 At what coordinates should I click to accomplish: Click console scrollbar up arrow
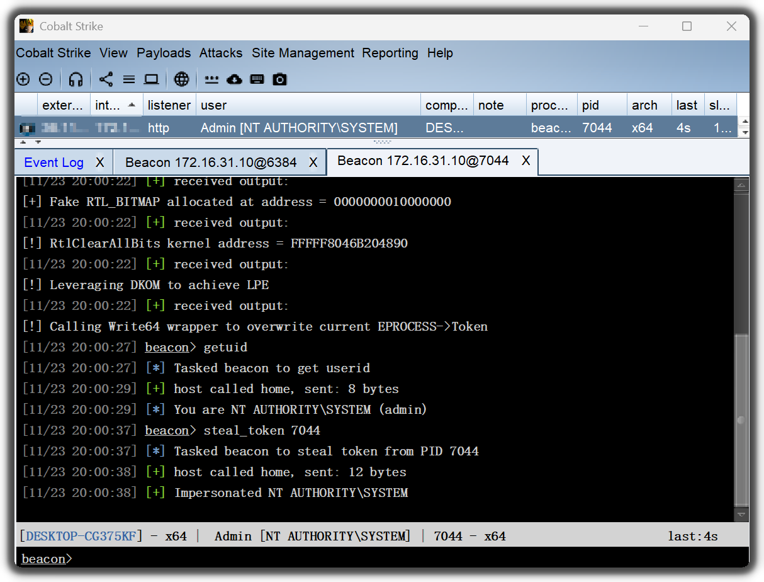[741, 185]
